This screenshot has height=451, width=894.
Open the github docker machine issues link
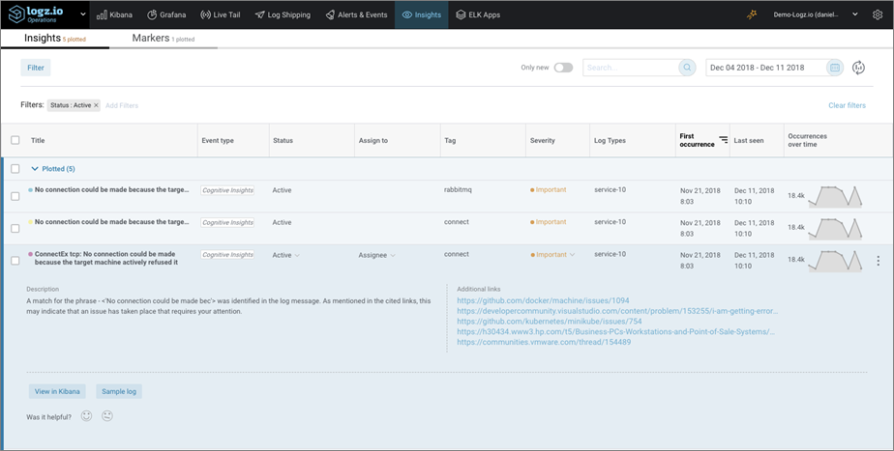point(543,300)
